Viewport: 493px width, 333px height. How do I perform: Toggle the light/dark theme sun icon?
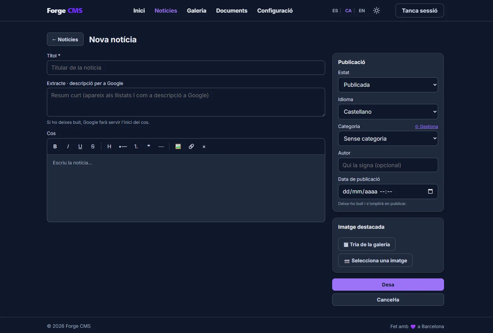point(377,10)
